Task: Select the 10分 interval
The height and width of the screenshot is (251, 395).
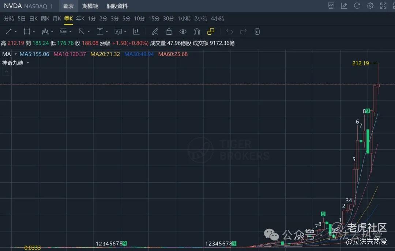Action: point(140,19)
